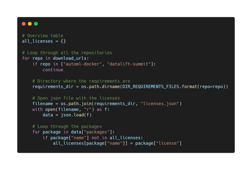Click download_urls in the for loop
Screen dimensions: 252x170
[x=70, y=58]
